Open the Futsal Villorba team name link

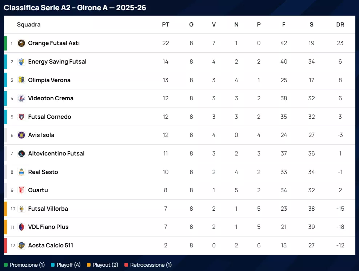[48, 209]
